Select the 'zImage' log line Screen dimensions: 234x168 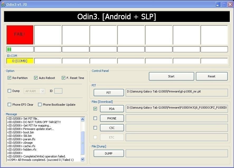click(20, 143)
